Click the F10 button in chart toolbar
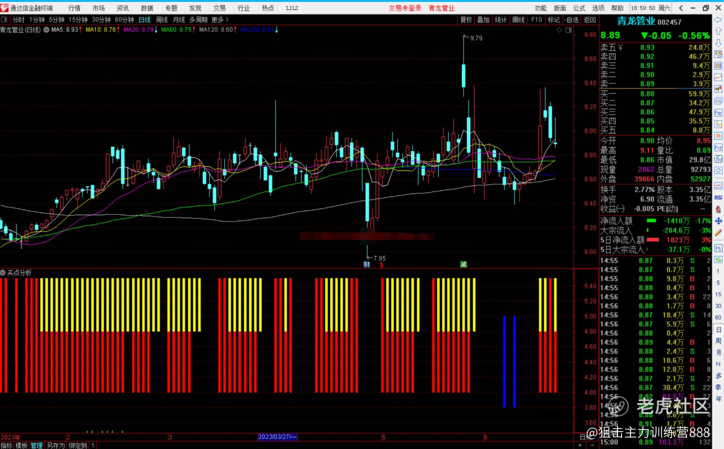Viewport: 724px width, 449px height. point(536,19)
